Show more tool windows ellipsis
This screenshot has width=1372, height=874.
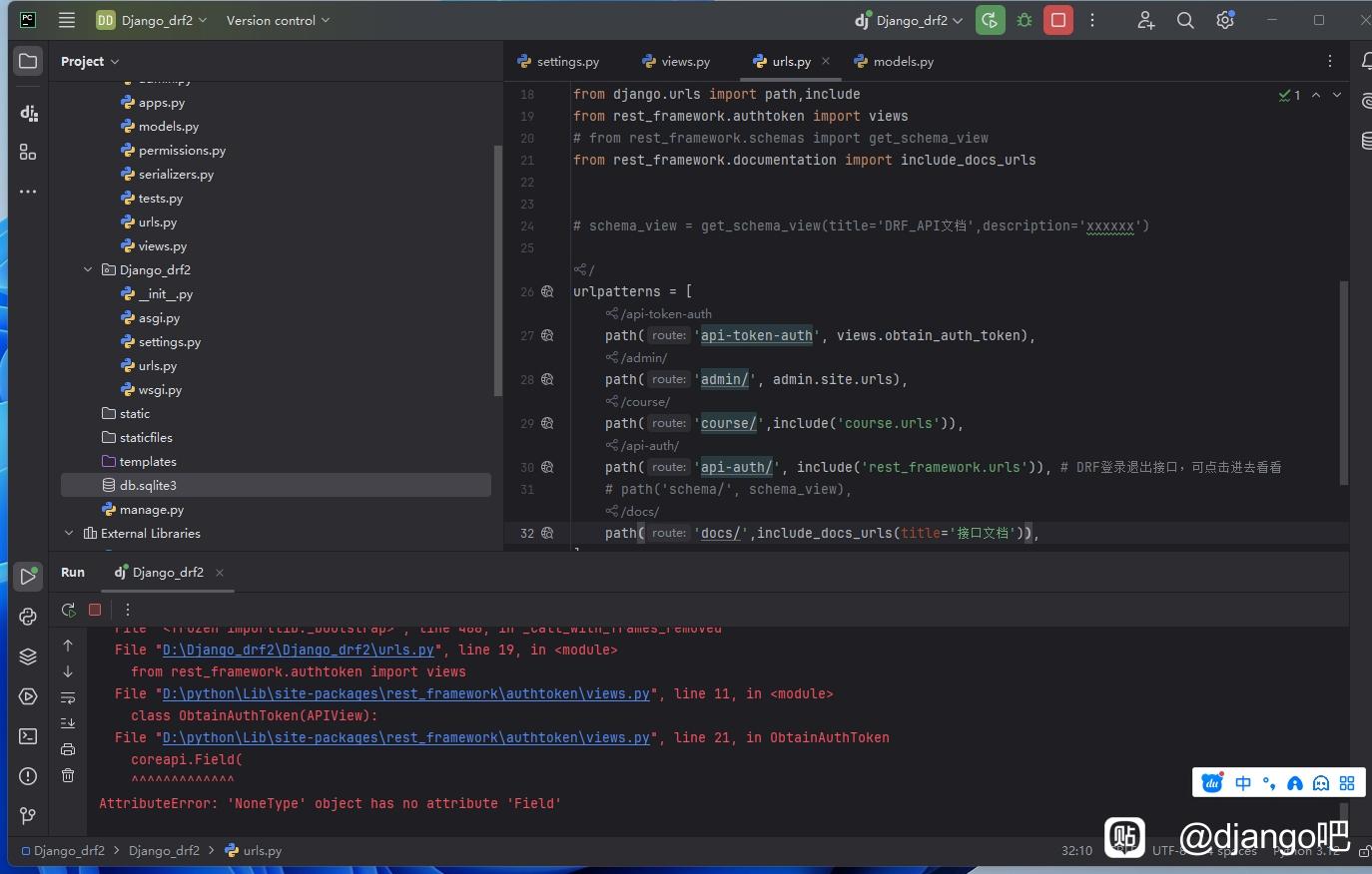tap(28, 191)
